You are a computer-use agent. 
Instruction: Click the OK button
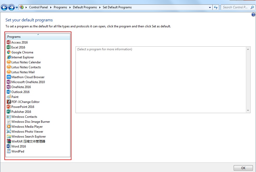coord(243,168)
